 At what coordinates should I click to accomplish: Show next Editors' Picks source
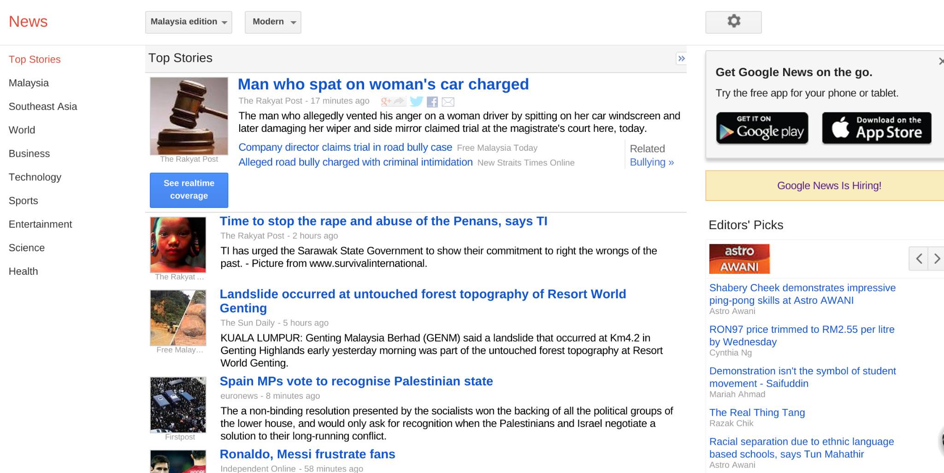tap(936, 258)
